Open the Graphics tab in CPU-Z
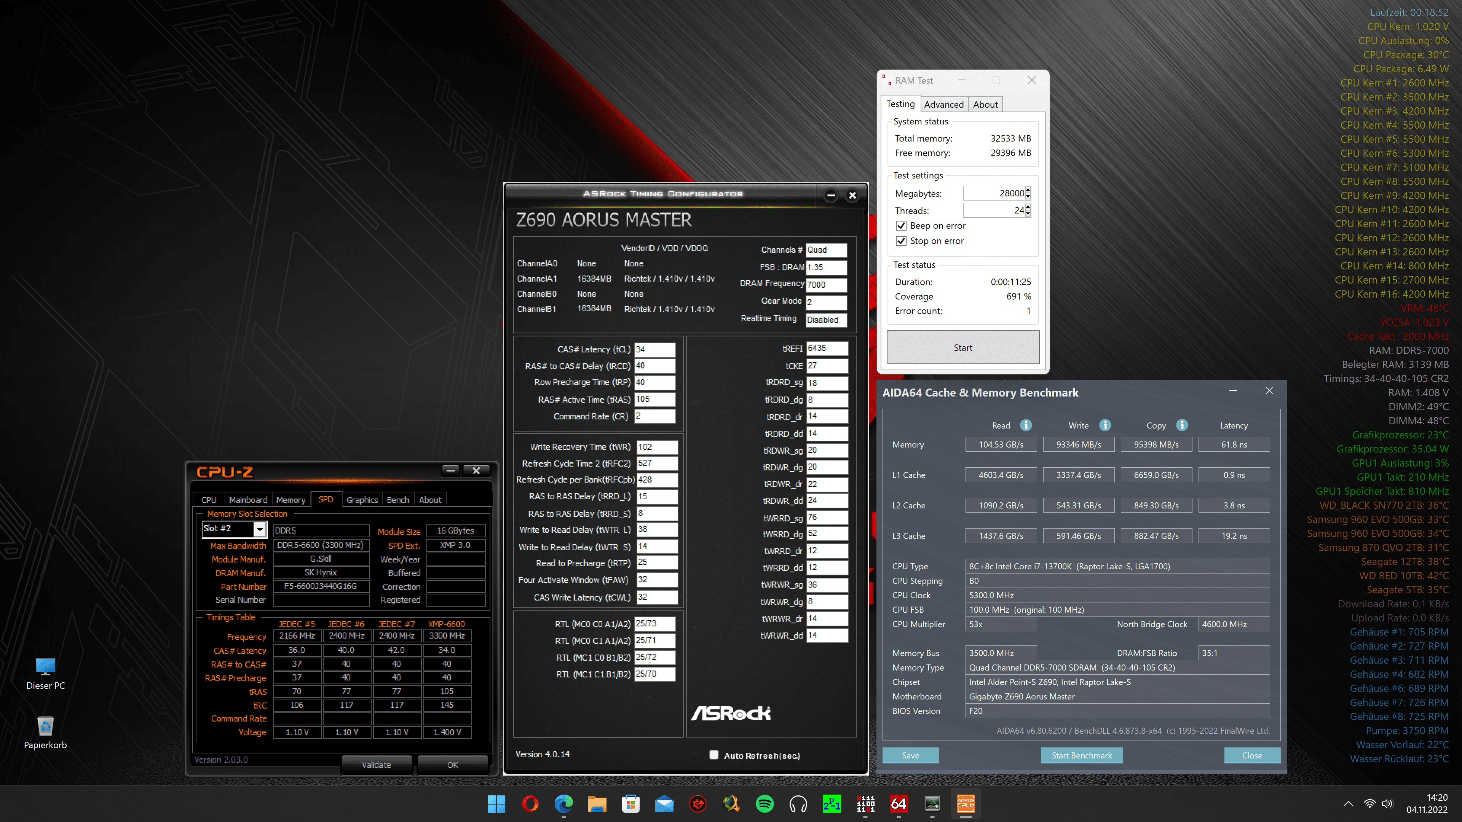The image size is (1462, 822). tap(362, 500)
